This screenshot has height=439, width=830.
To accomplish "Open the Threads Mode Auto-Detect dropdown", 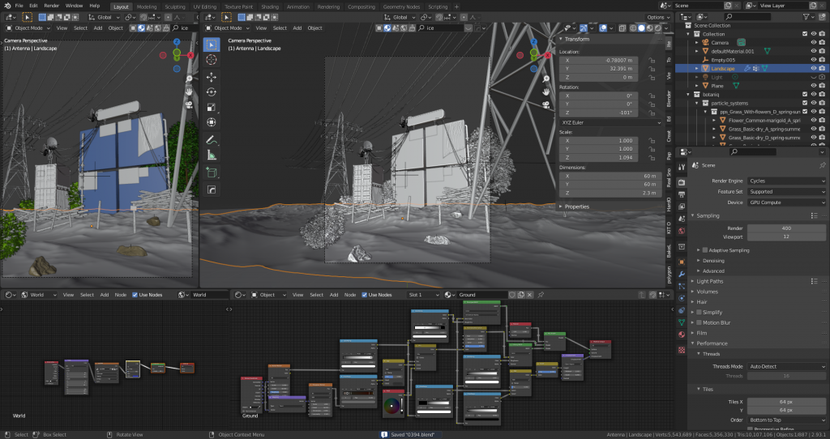I will tap(786, 366).
